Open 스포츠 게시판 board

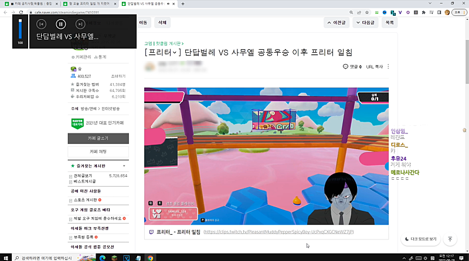click(x=85, y=200)
